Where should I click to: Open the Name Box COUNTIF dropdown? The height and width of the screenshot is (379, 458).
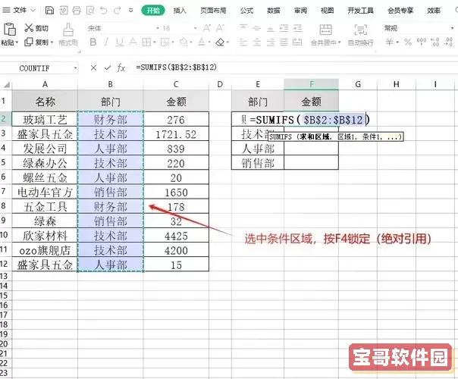click(x=75, y=68)
